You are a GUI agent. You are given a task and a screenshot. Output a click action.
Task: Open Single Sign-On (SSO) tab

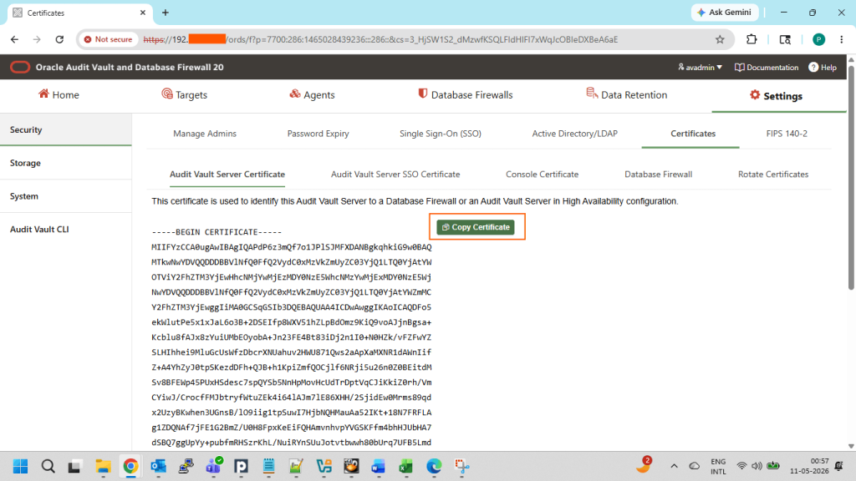[440, 134]
